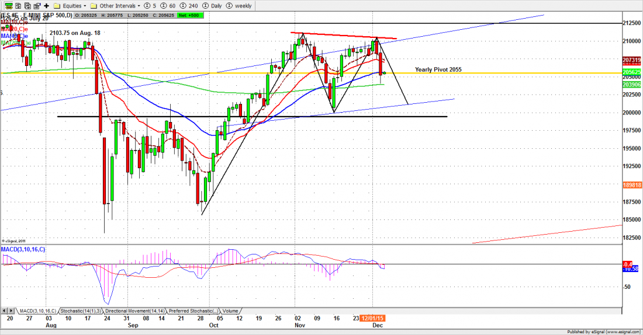Click the green chart icon in toolbar
Viewport: 643px width, 335px height.
click(8, 5)
